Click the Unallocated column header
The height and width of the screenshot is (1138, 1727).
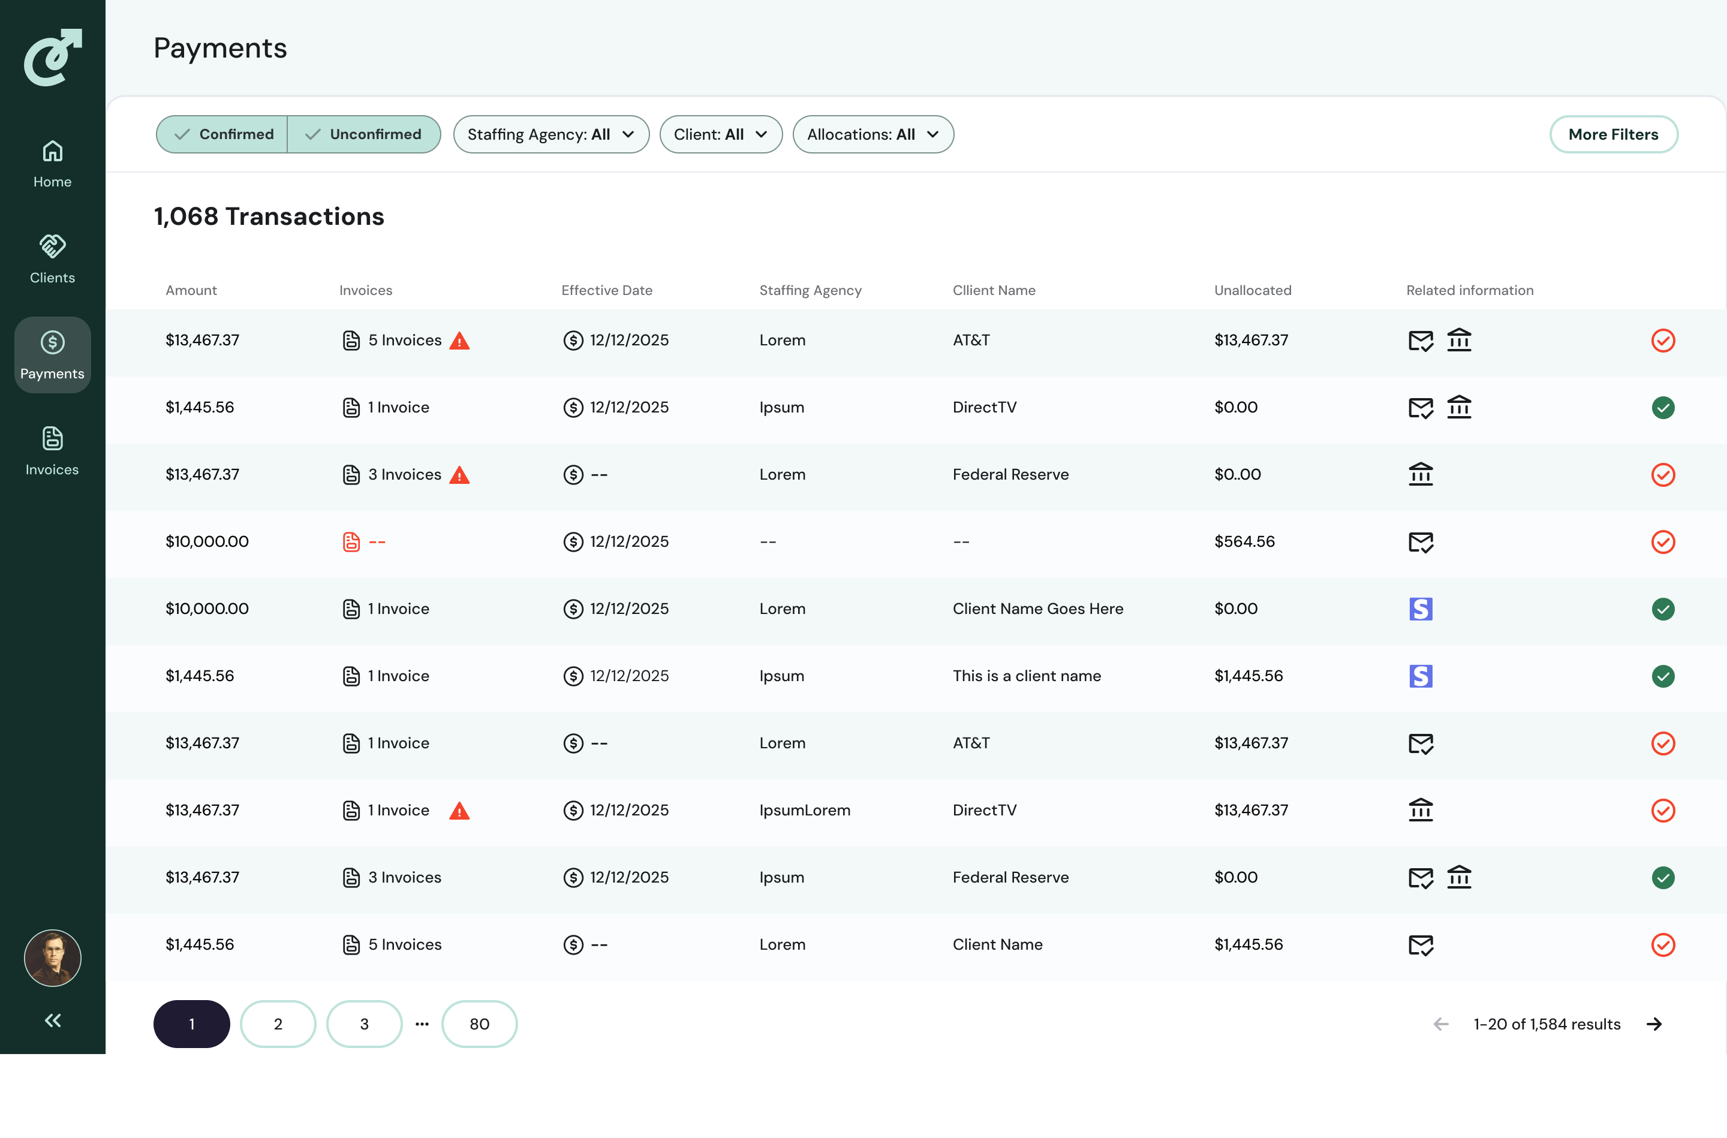[x=1253, y=290]
